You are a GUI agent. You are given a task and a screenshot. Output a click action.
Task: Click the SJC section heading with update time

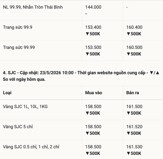coord(81,76)
